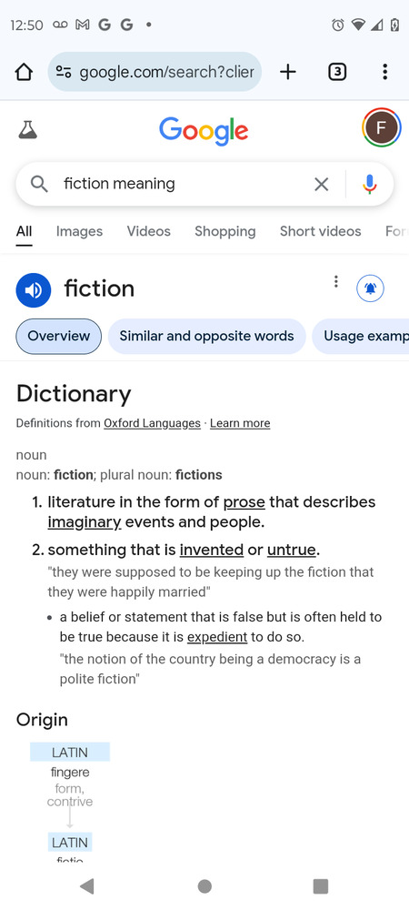The width and height of the screenshot is (409, 910).
Task: Open the tab switcher showing 3 tabs
Action: (x=337, y=72)
